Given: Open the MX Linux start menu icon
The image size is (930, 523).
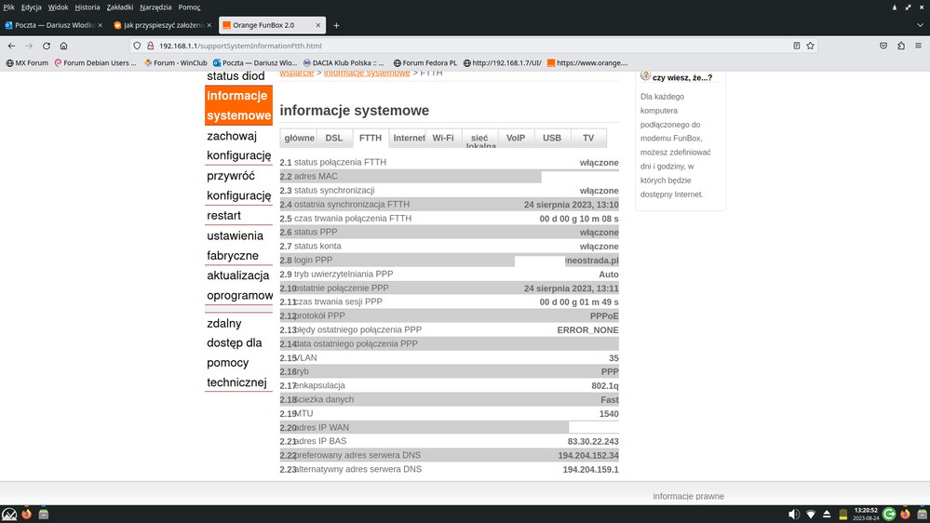Looking at the screenshot, I should [x=9, y=514].
